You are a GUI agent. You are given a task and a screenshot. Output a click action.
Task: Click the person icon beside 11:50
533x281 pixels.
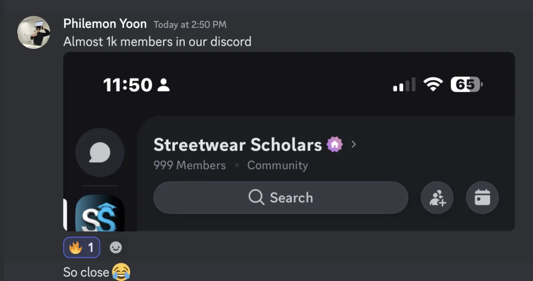tap(163, 85)
